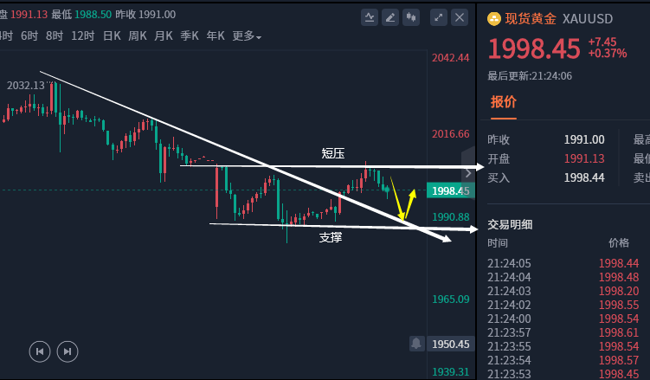Expand chart to fullscreen
650x380 pixels.
(439, 16)
